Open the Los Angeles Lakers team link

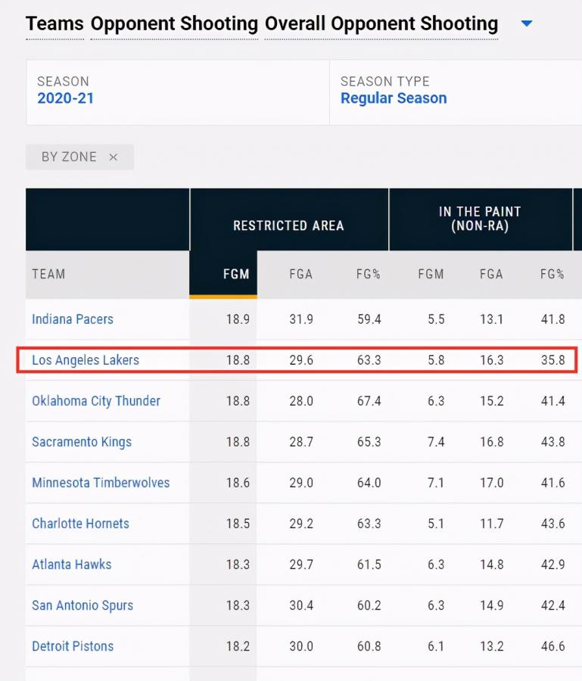86,360
